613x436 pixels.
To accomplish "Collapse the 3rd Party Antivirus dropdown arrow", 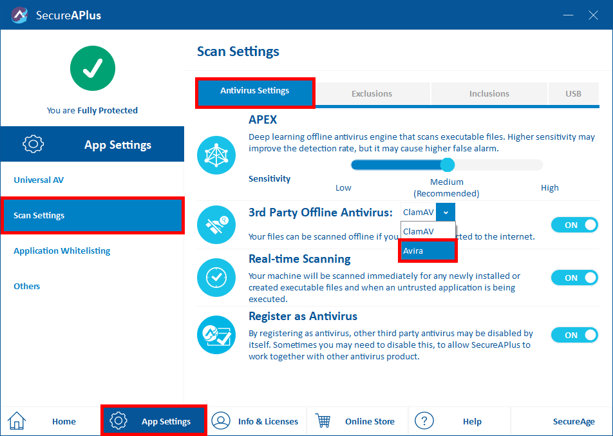I will [x=446, y=211].
